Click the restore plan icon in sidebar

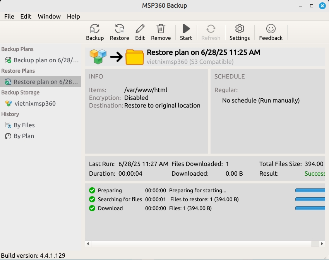point(8,82)
